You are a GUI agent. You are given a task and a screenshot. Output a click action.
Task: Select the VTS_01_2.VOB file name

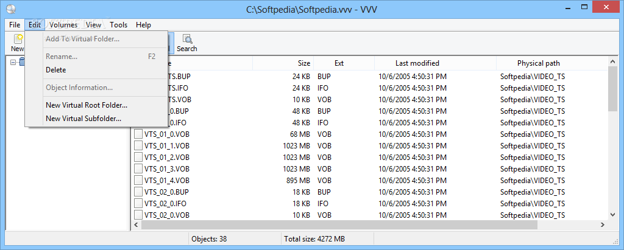(167, 158)
